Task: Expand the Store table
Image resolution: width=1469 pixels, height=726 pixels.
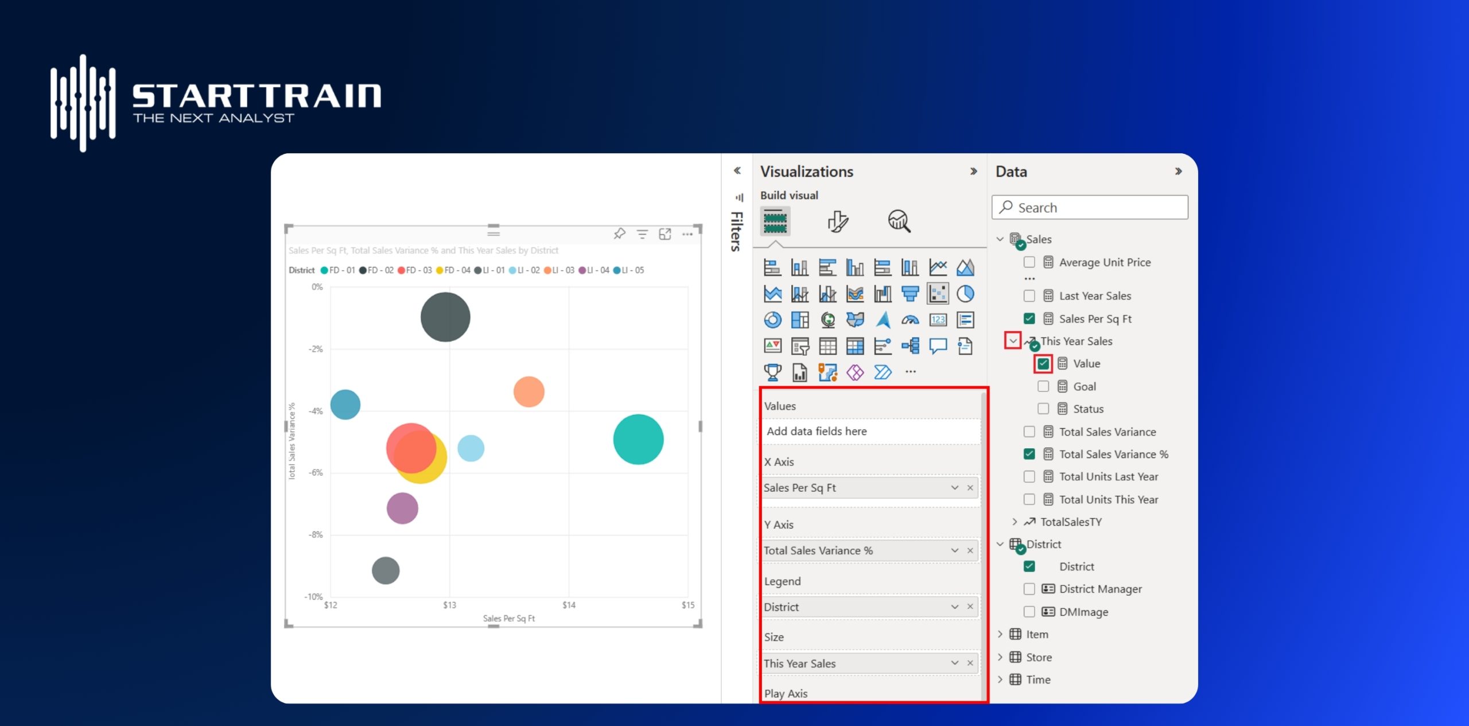Action: (1001, 657)
